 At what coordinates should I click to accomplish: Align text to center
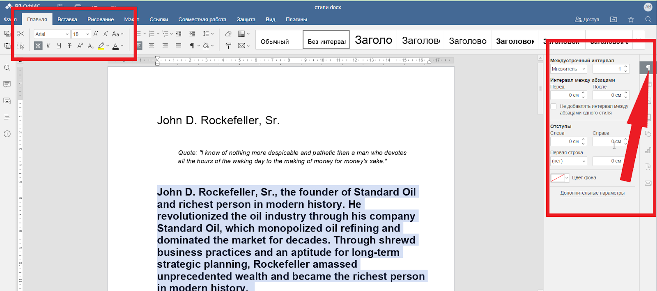pos(152,46)
